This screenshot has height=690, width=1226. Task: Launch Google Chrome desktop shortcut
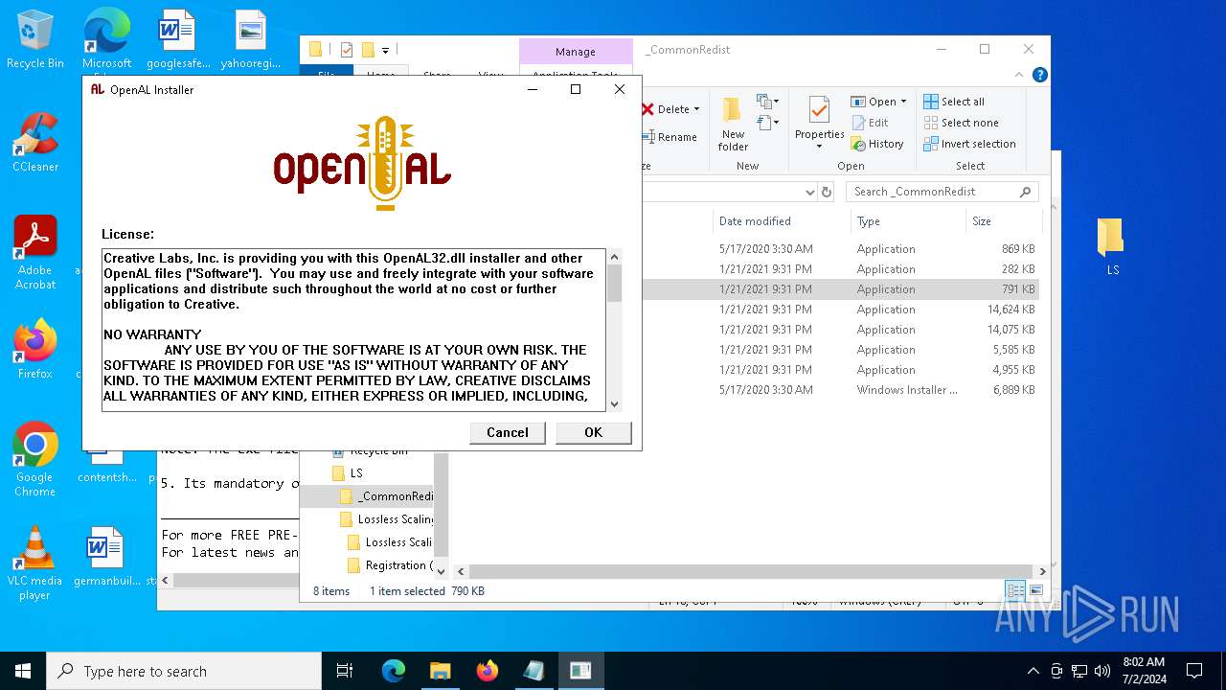click(x=35, y=460)
